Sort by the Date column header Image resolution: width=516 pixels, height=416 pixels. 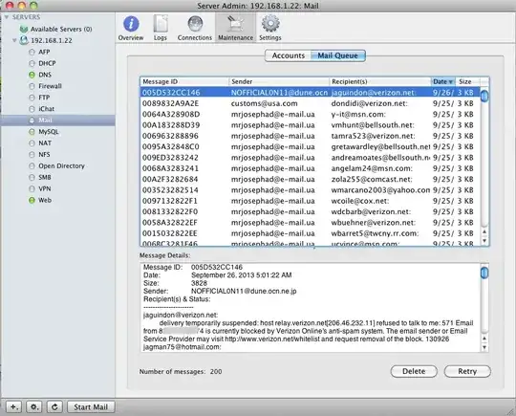coord(443,81)
